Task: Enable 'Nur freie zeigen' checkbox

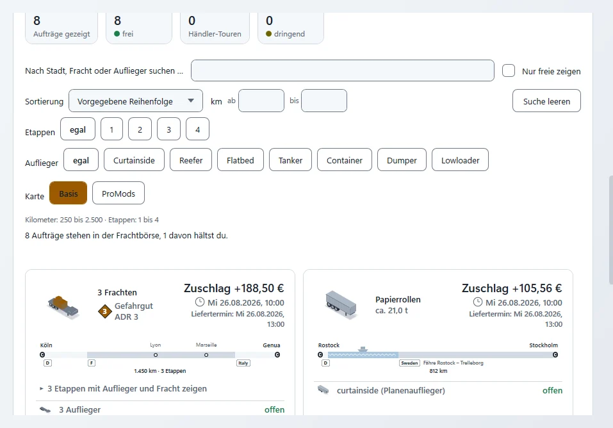Action: [x=508, y=71]
